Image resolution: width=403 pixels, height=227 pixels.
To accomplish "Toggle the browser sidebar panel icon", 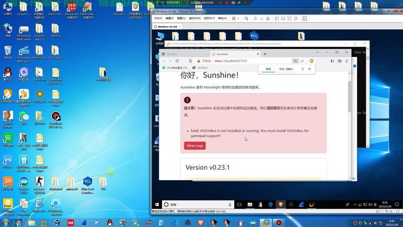I will pos(332,61).
